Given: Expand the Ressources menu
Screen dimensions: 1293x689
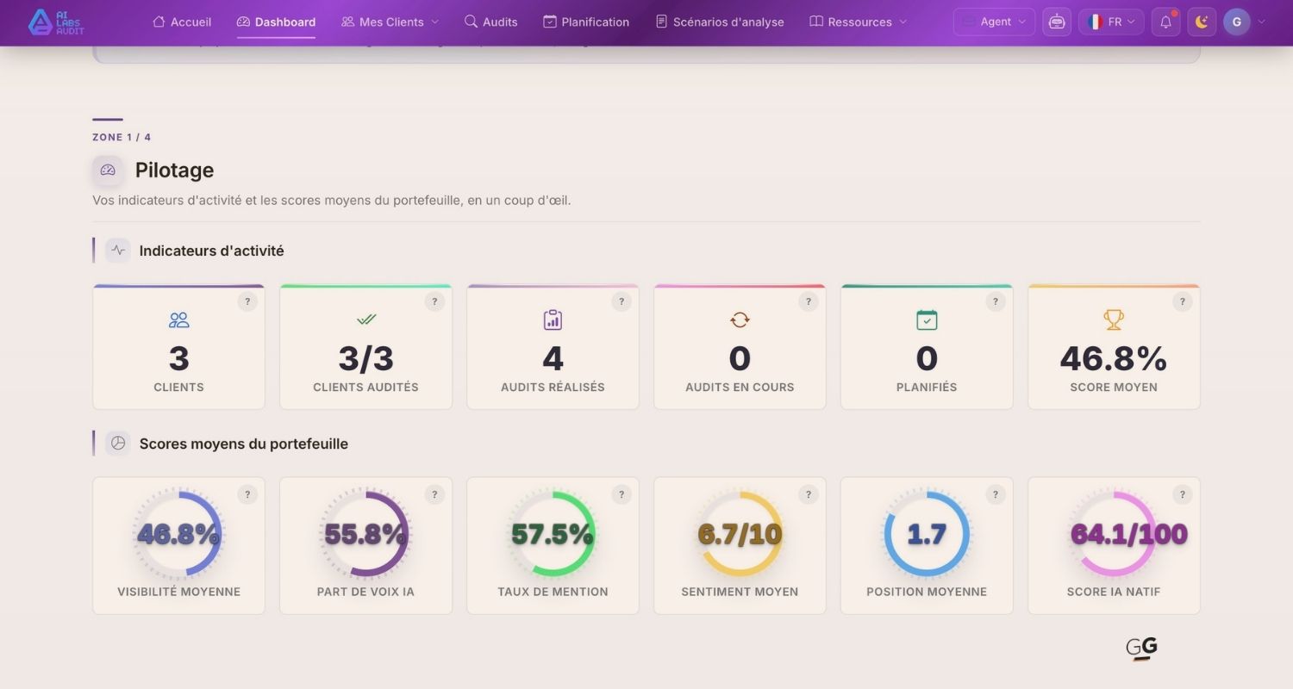Looking at the screenshot, I should 859,22.
